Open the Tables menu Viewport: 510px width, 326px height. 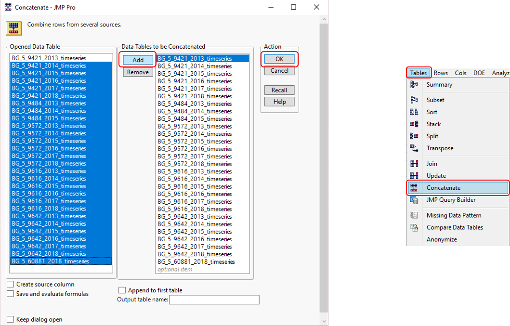coord(418,73)
